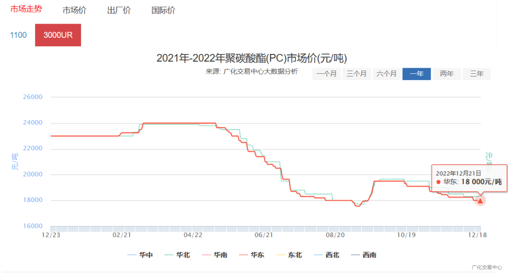This screenshot has width=511, height=274.
Task: Set time range to 三个月
Action: (x=357, y=74)
